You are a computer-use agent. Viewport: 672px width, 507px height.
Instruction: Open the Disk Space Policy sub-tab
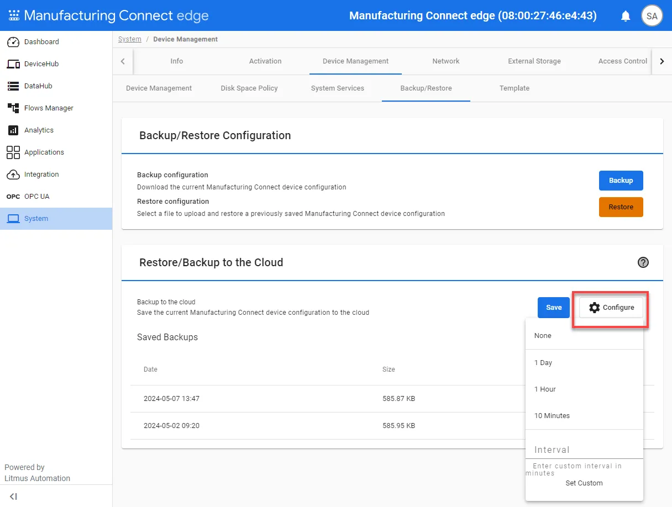click(x=249, y=88)
